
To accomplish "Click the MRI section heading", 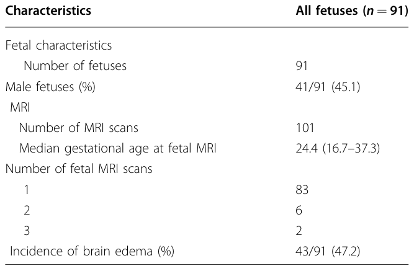I will click(x=20, y=107).
